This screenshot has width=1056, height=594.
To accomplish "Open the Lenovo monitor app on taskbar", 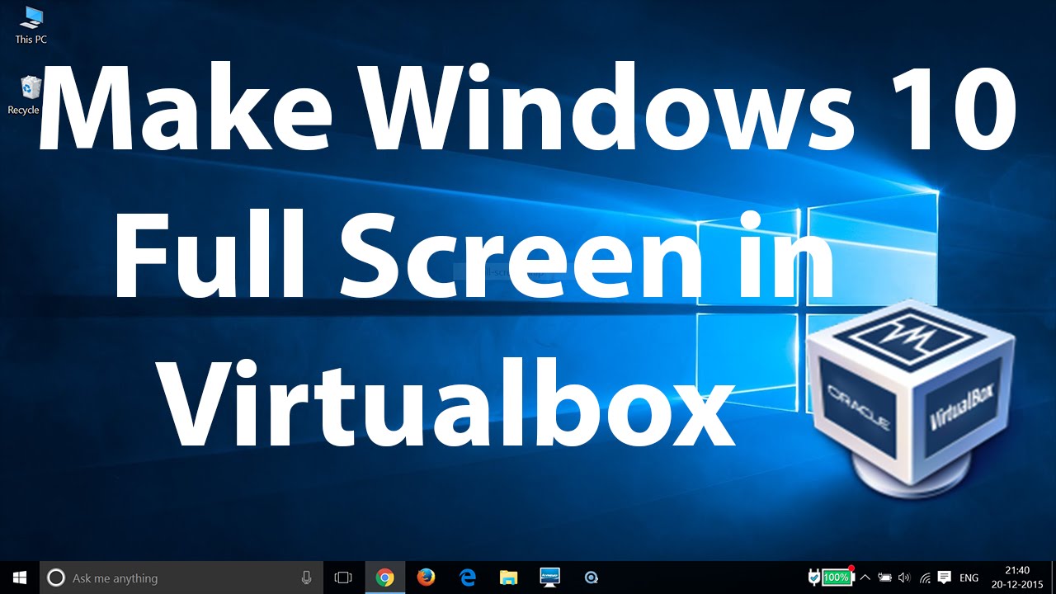I will [x=550, y=577].
